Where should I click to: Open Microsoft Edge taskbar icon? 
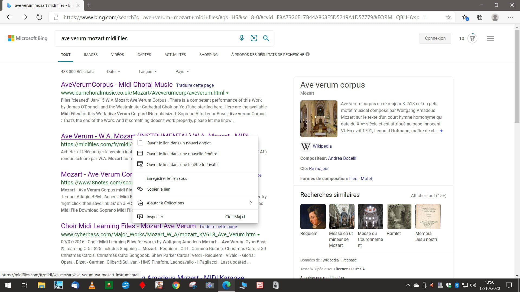pos(226,285)
